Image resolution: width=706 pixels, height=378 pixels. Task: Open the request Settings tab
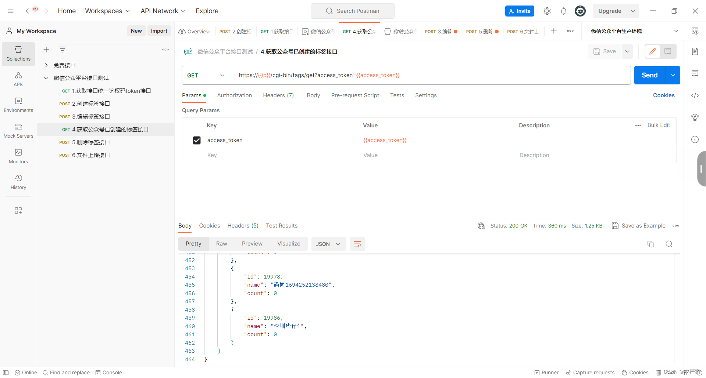coord(426,95)
